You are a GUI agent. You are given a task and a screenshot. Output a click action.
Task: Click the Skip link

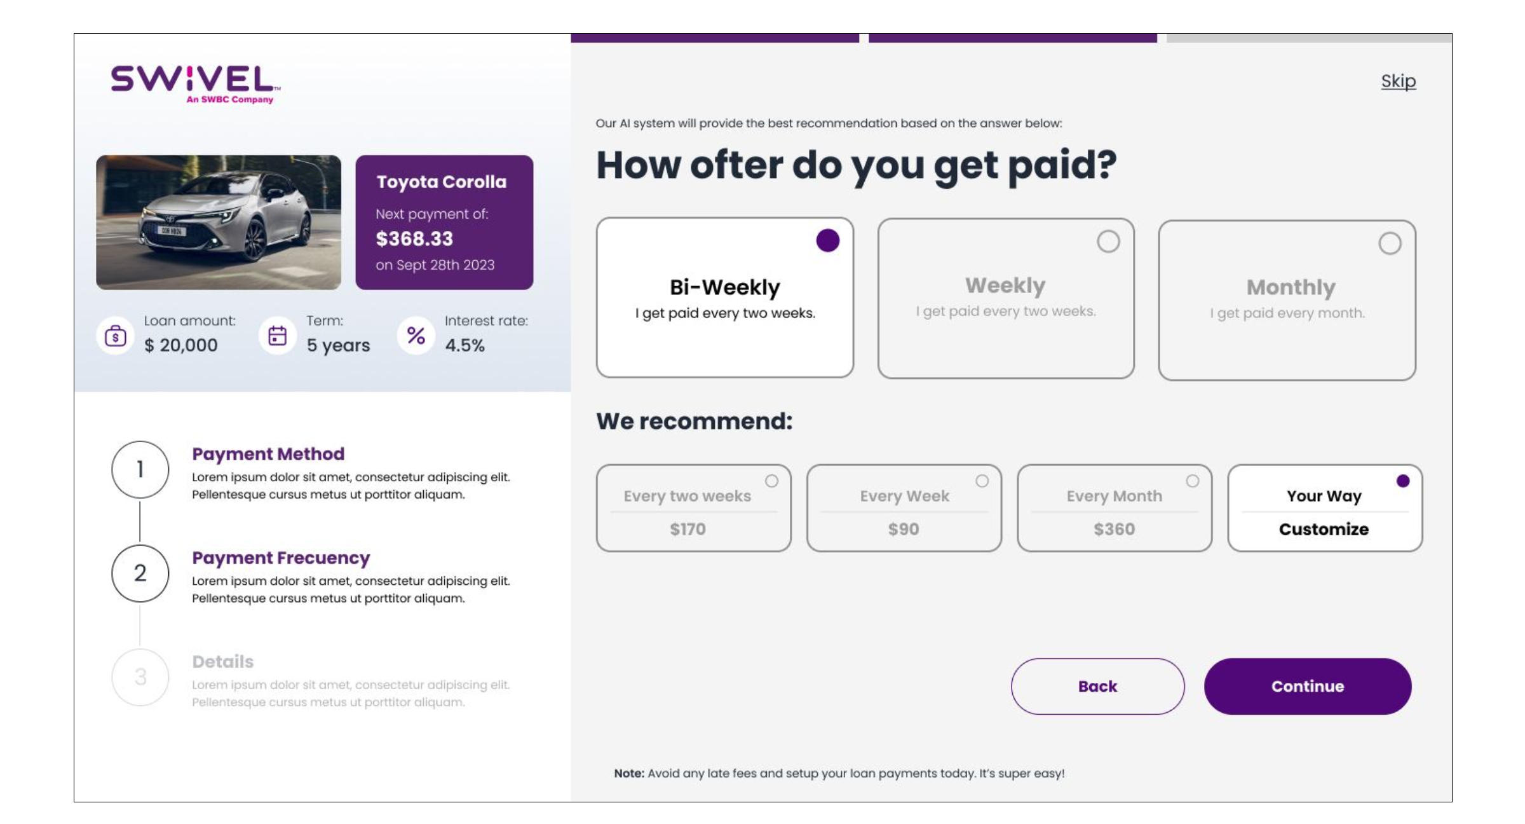pyautogui.click(x=1398, y=81)
